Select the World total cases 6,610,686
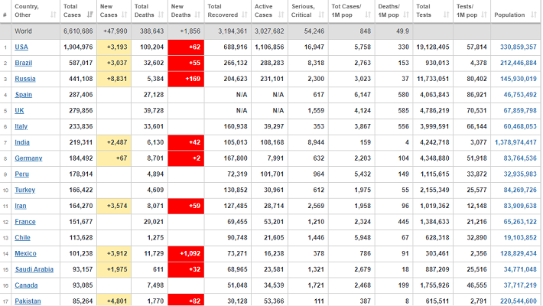 (x=78, y=31)
